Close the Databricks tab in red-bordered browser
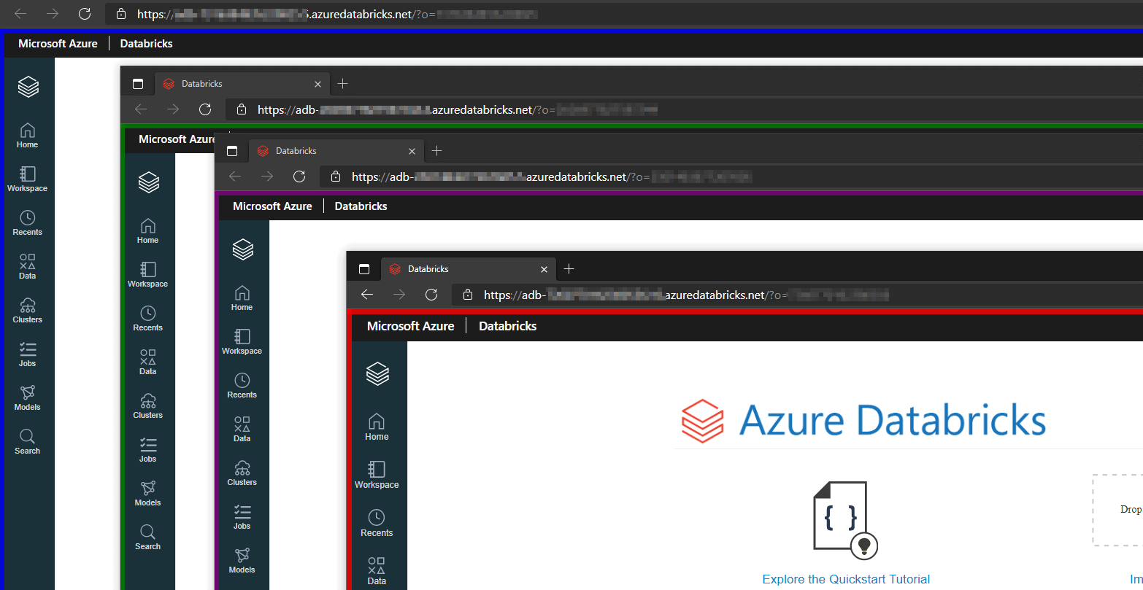The height and width of the screenshot is (590, 1143). click(544, 269)
